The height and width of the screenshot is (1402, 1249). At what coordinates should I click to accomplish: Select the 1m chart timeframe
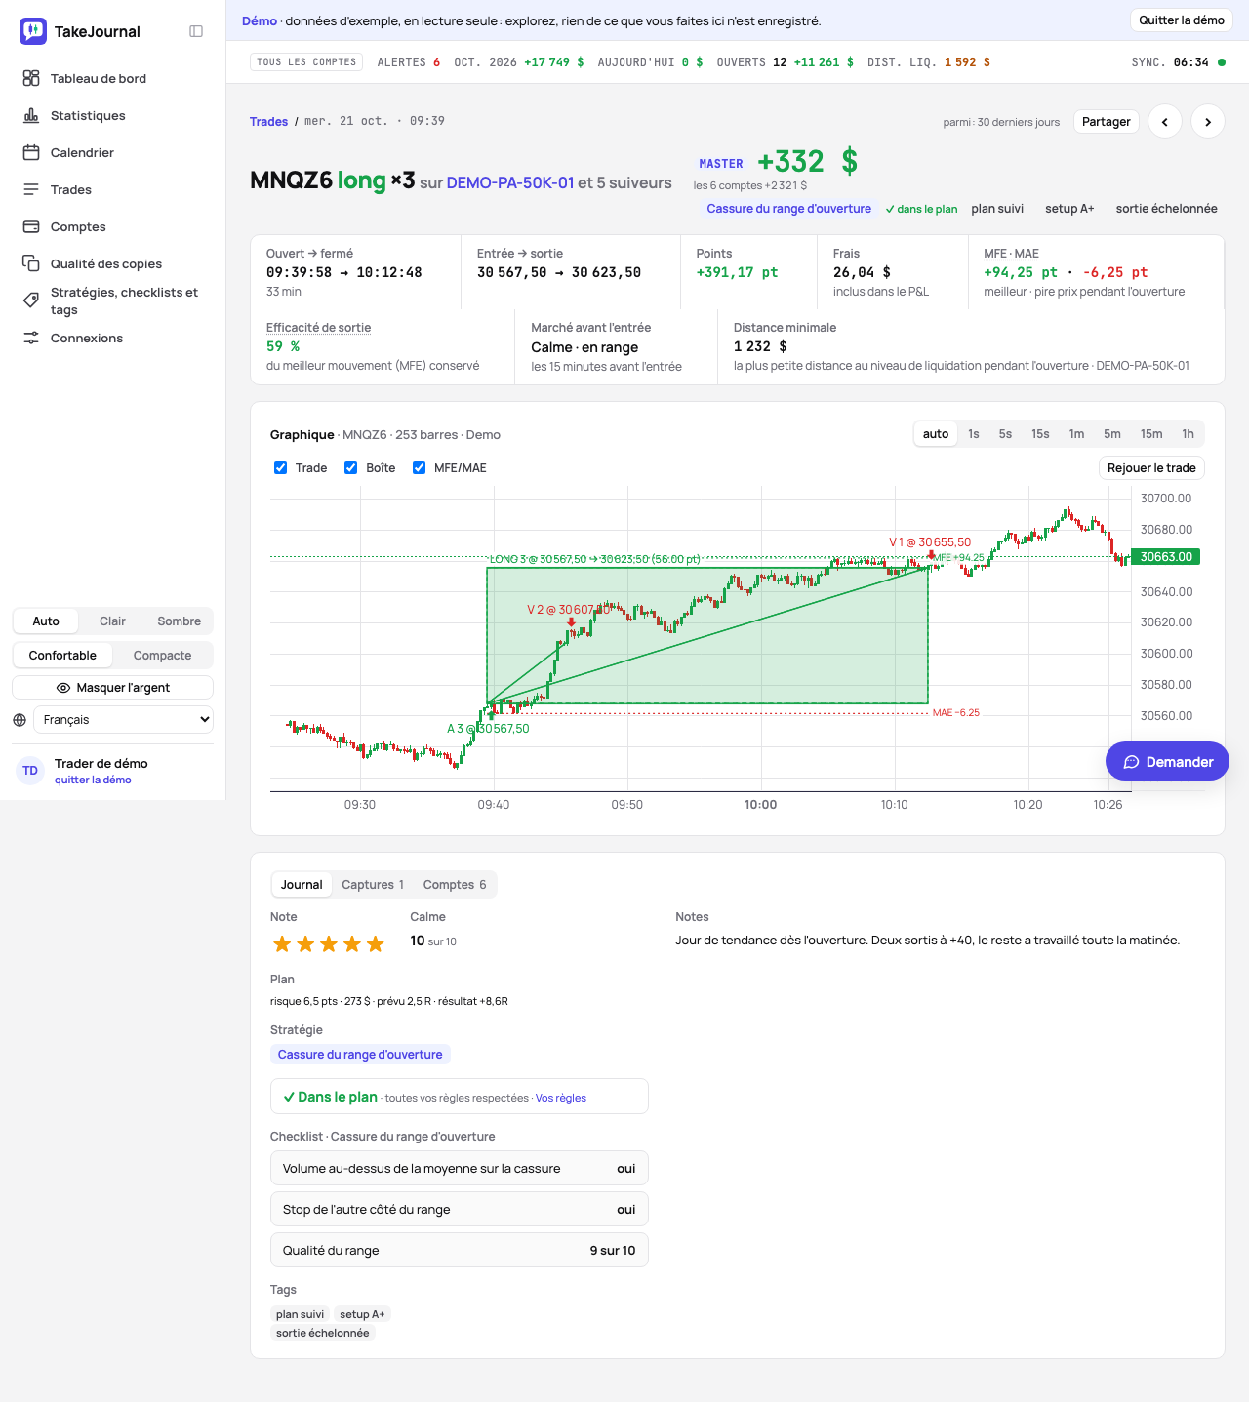pos(1076,434)
